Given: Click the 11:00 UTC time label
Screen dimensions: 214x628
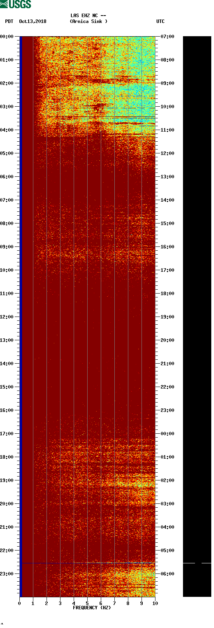Looking at the screenshot, I should (167, 130).
